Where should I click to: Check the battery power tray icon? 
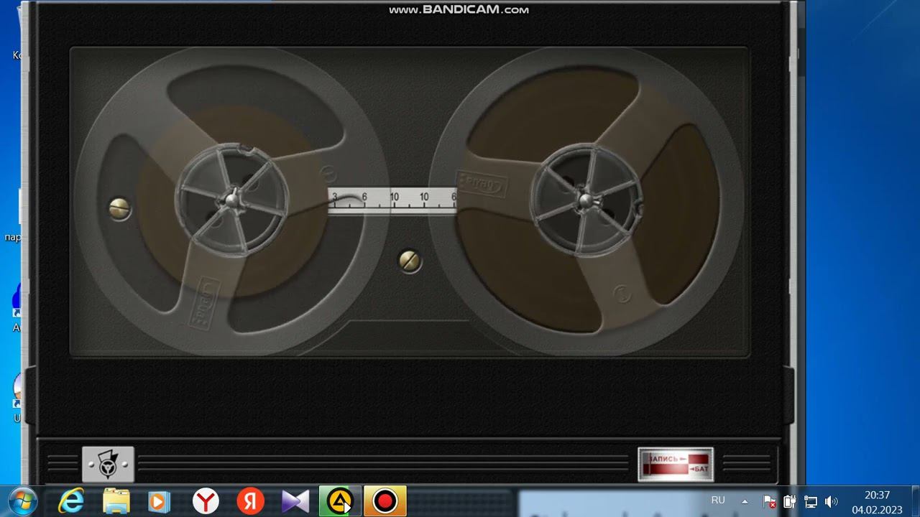click(x=789, y=502)
